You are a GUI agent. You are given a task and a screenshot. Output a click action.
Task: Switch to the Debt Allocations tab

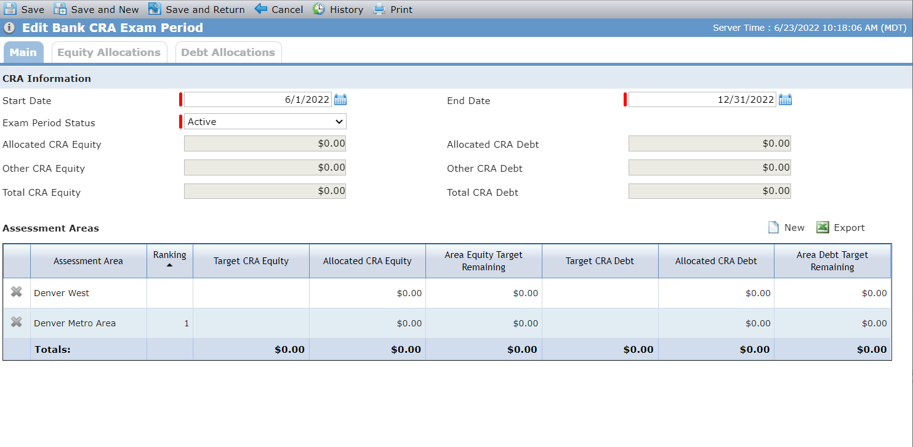coord(228,52)
